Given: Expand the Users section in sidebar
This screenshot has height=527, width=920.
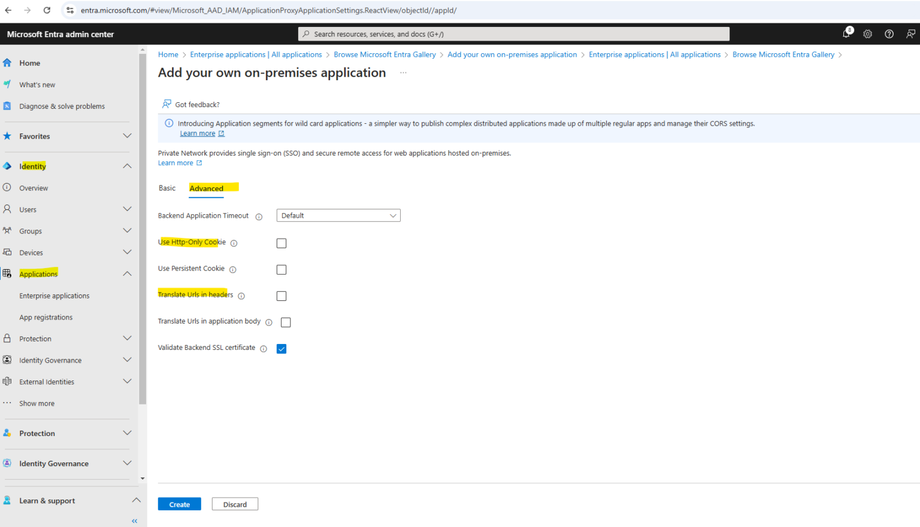Looking at the screenshot, I should point(127,209).
